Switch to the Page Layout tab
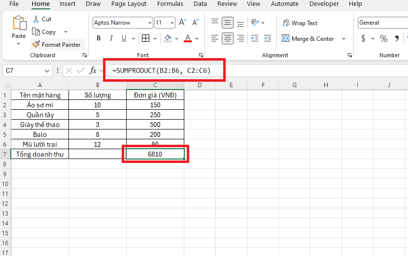The width and height of the screenshot is (408, 256). 129,4
